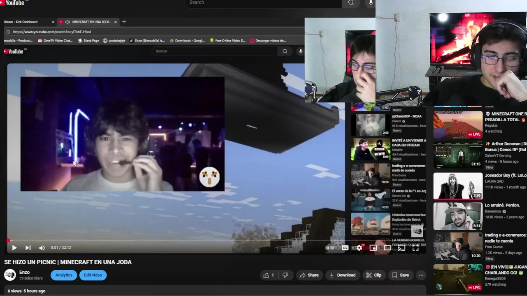Open INVITÉ A UN VIEWER thumbnail
Viewport: 527px width, 296px height.
pyautogui.click(x=370, y=149)
